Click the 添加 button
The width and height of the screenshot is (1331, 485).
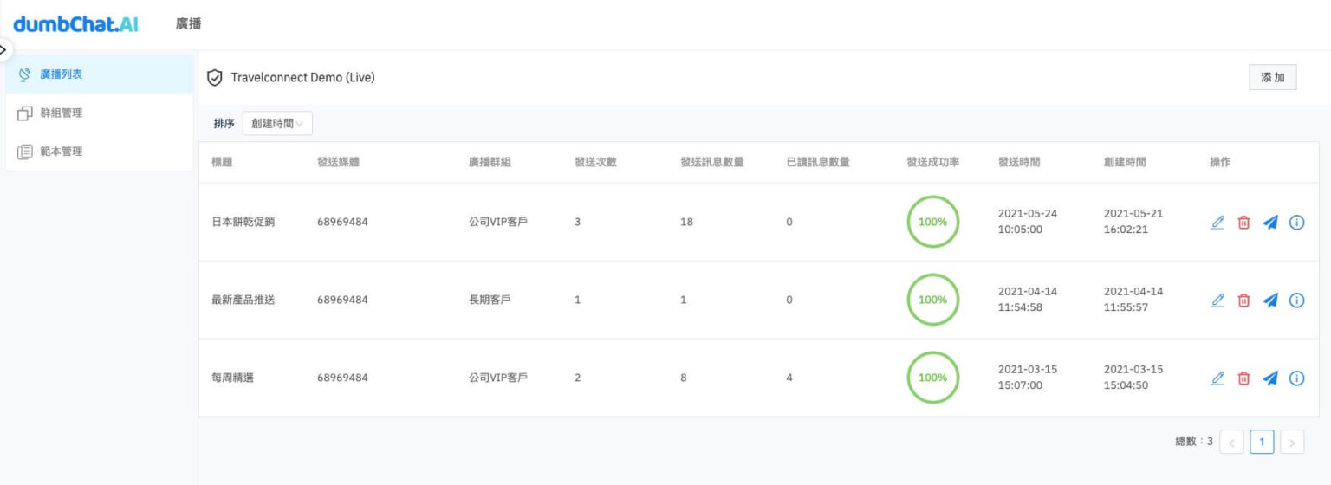[1272, 77]
